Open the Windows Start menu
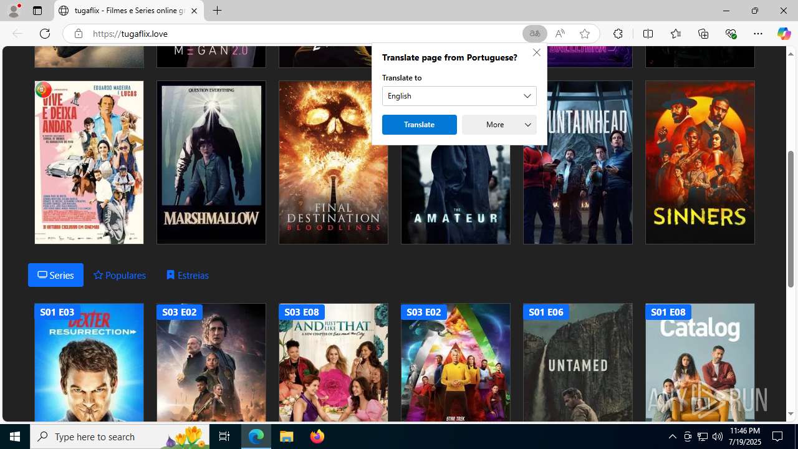Image resolution: width=798 pixels, height=449 pixels. pyautogui.click(x=15, y=437)
